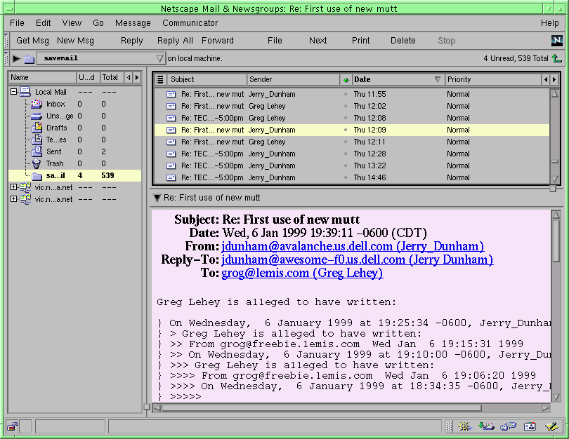The width and height of the screenshot is (569, 439).
Task: Click the message body vertical scrollbar thumb
Action: click(x=556, y=241)
